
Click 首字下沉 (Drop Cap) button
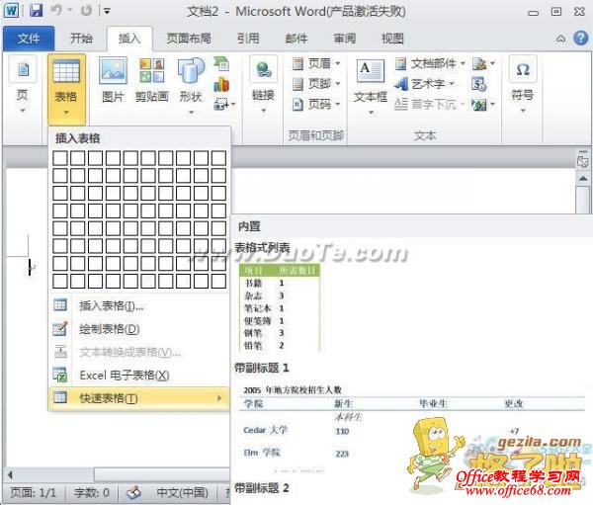tap(429, 104)
